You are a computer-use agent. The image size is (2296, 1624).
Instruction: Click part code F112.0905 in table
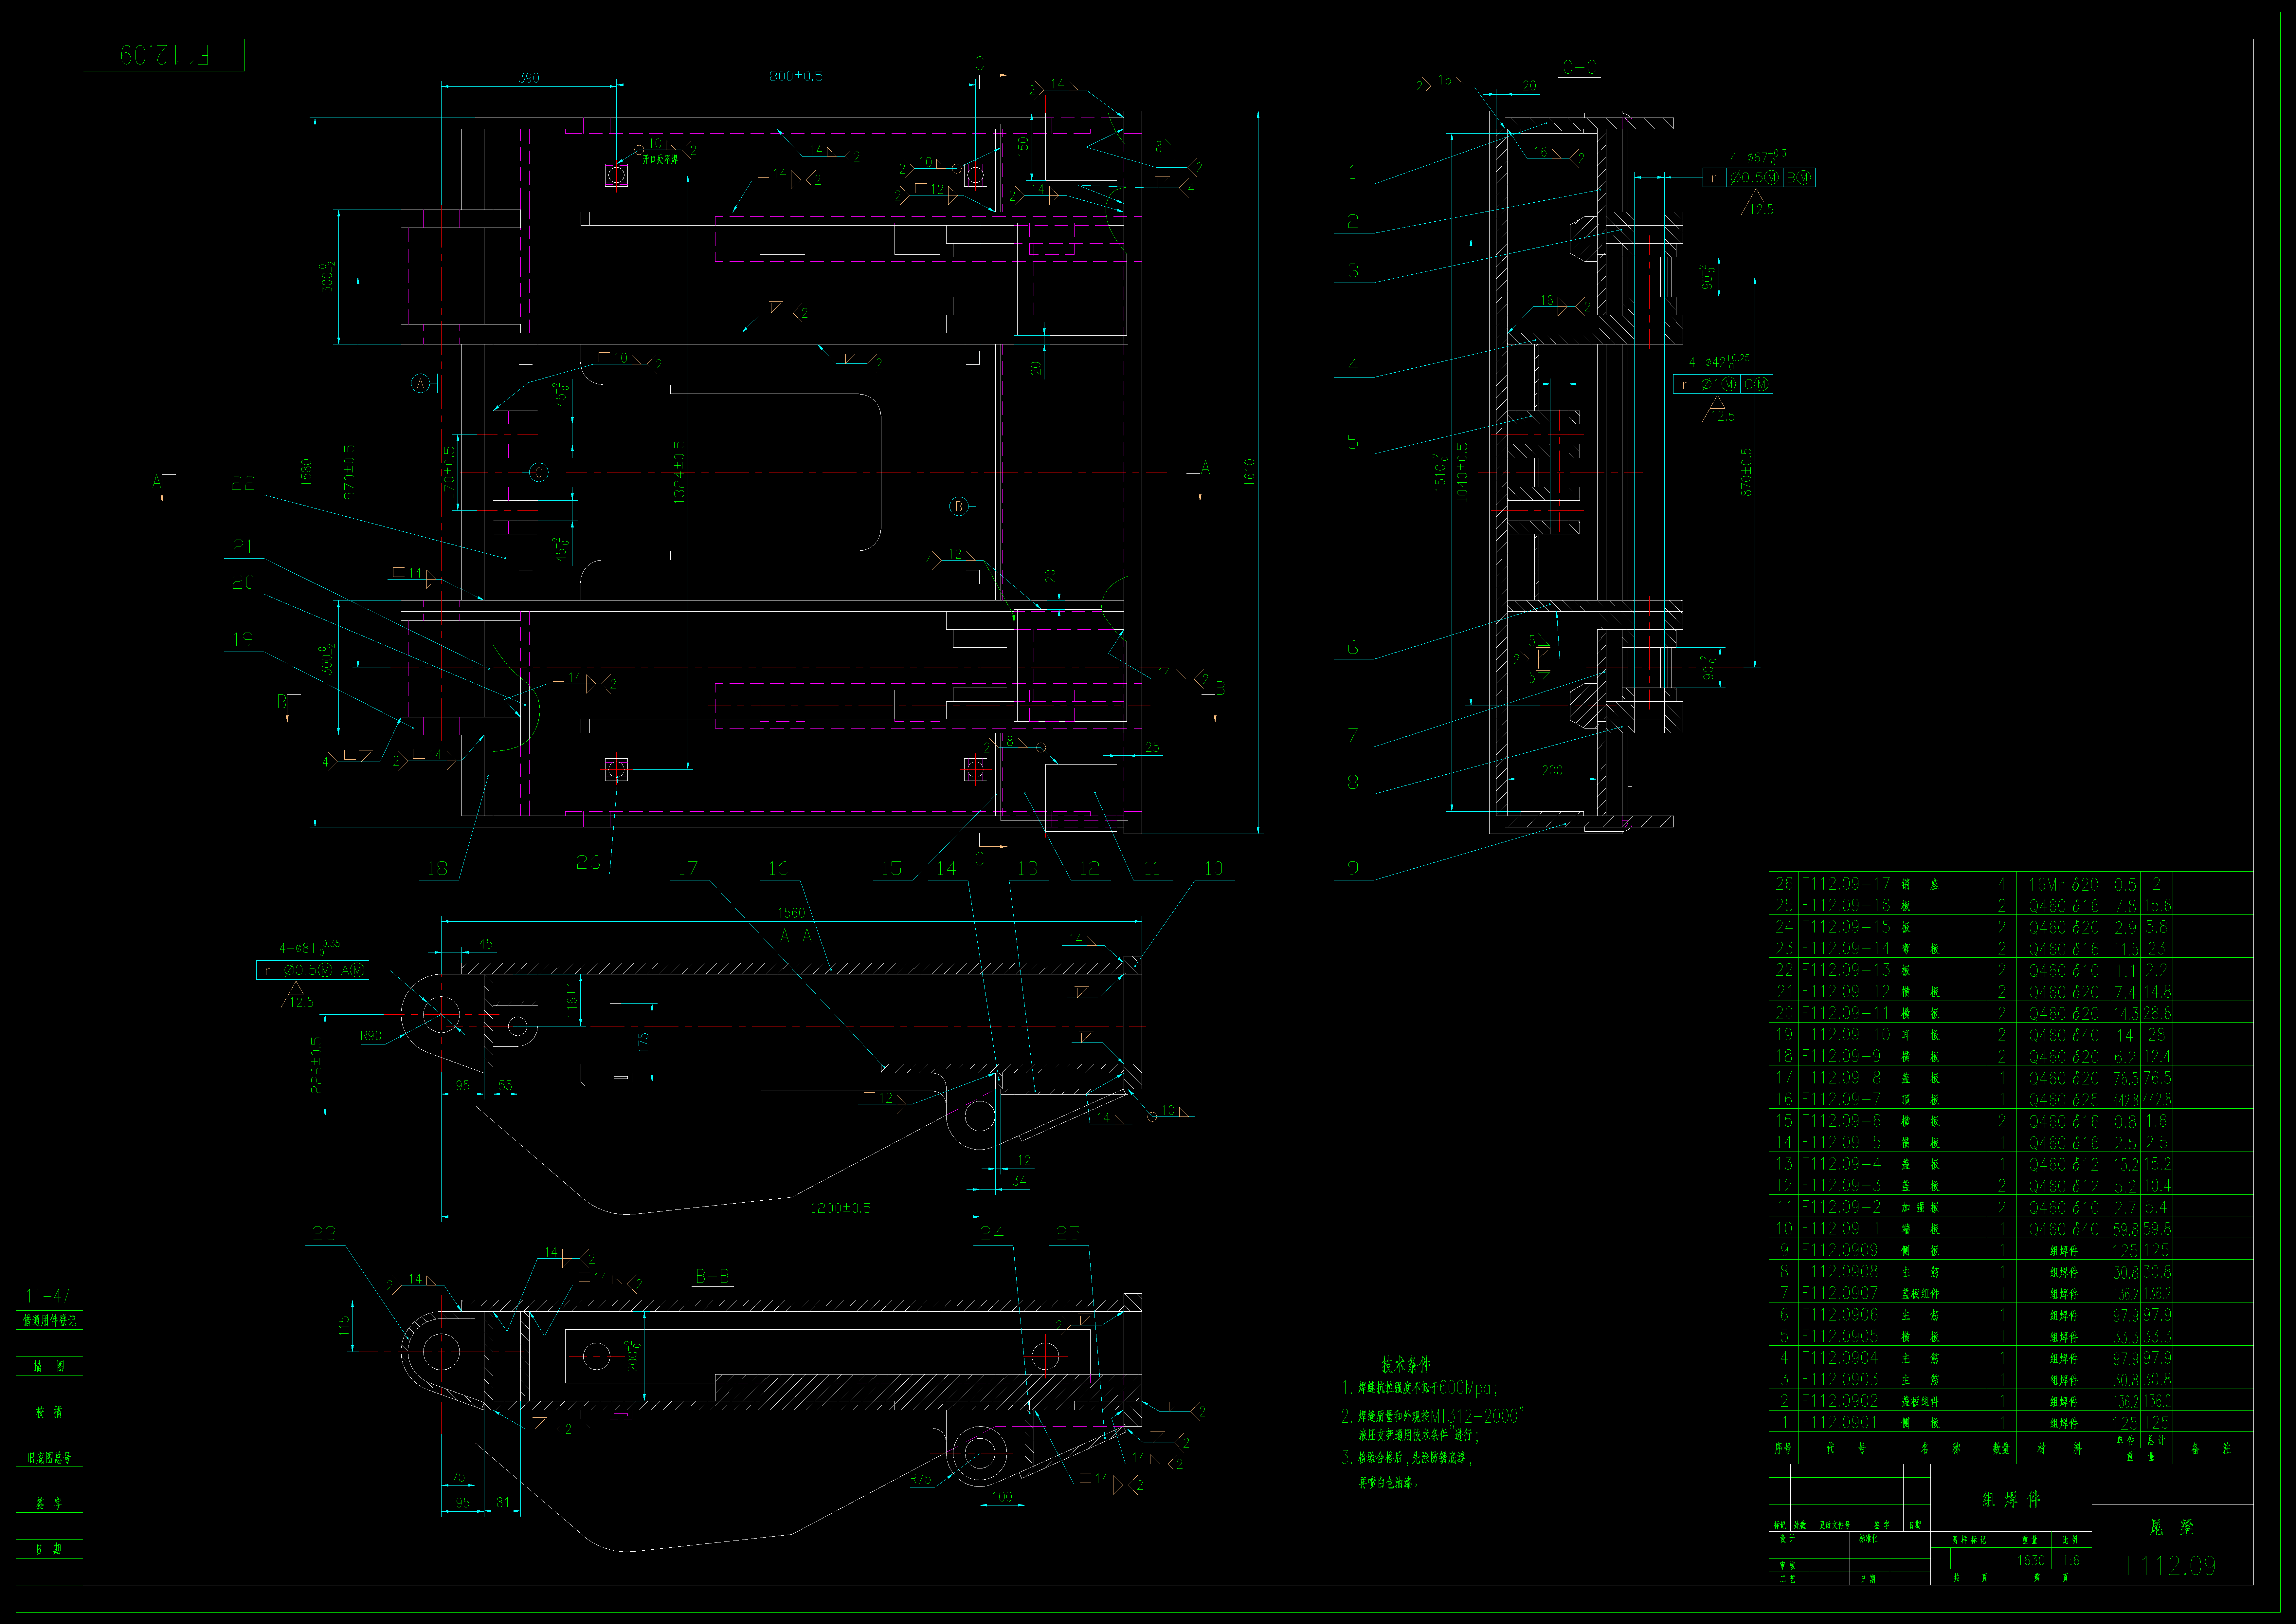[1840, 1336]
